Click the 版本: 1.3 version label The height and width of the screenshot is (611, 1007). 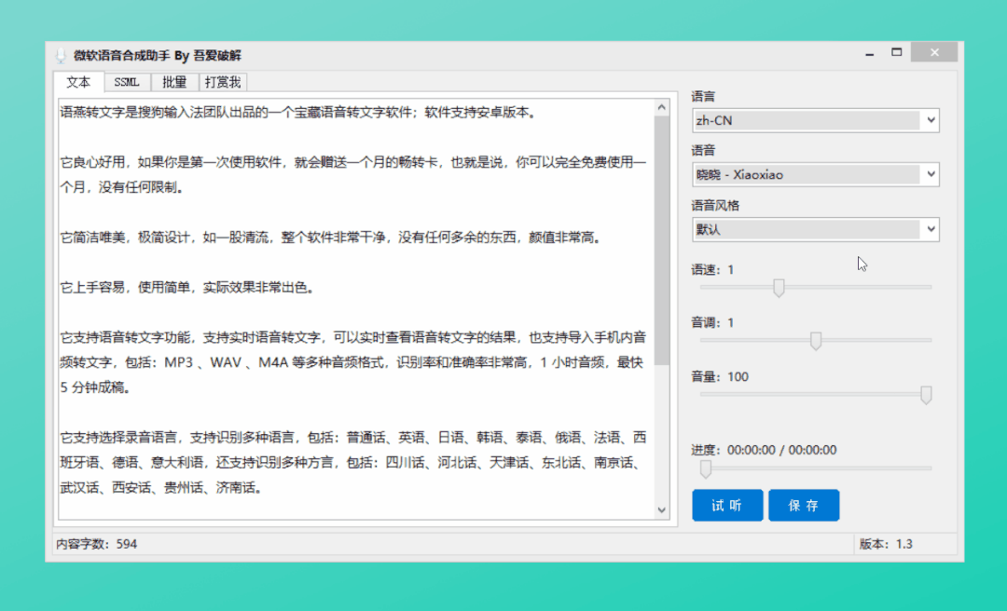point(885,543)
